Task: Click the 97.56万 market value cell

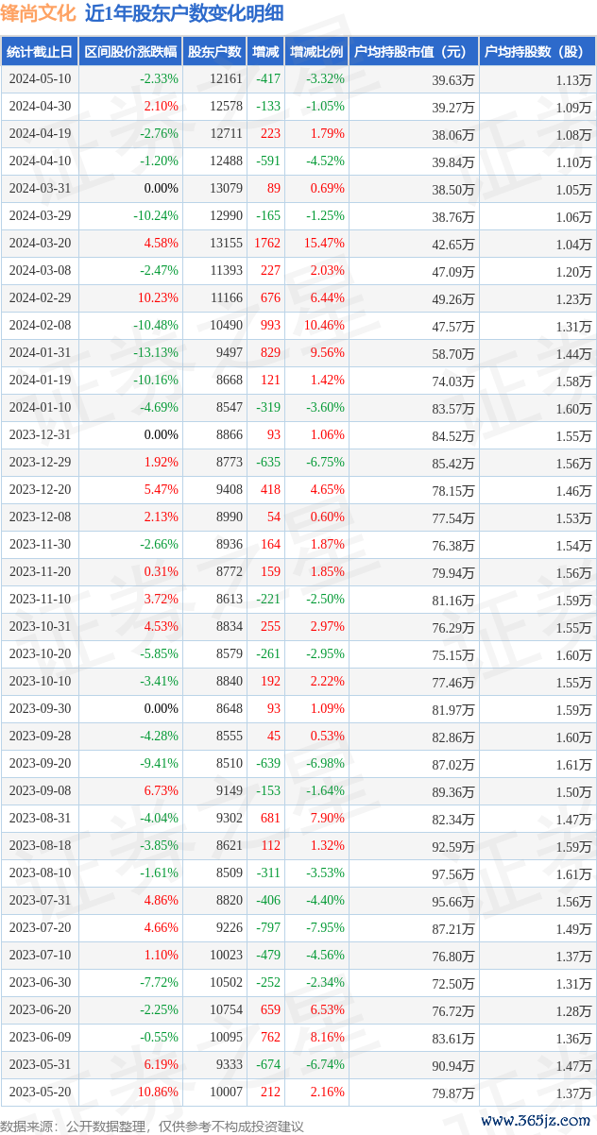Action: pos(453,873)
